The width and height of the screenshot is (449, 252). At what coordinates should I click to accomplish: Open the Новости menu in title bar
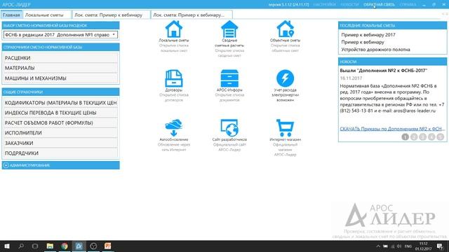(349, 5)
